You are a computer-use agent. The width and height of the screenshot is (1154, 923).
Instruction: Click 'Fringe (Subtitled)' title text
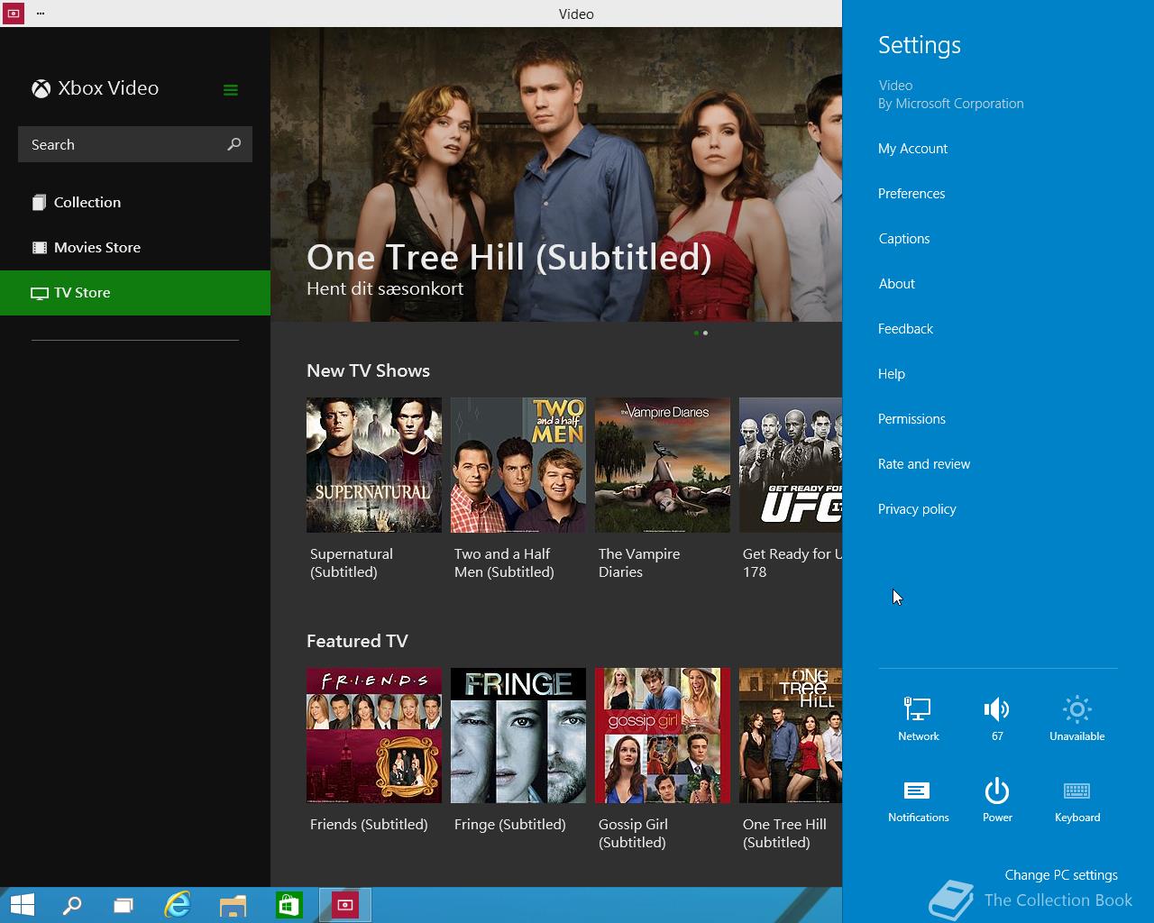coord(510,825)
